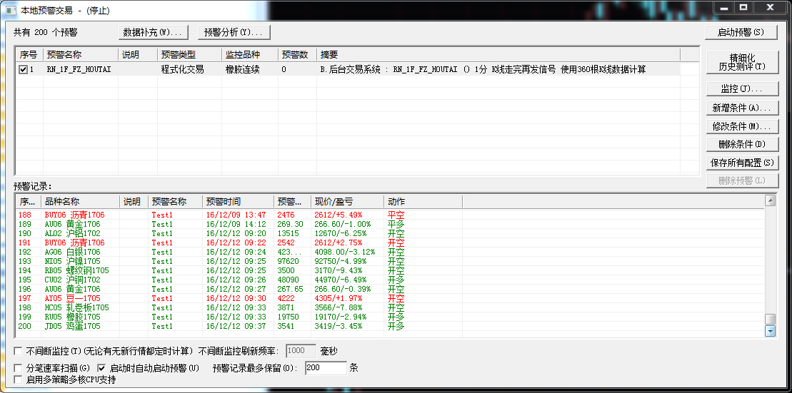Click 修改条件(M)... button
Image resolution: width=792 pixels, height=393 pixels.
point(741,126)
